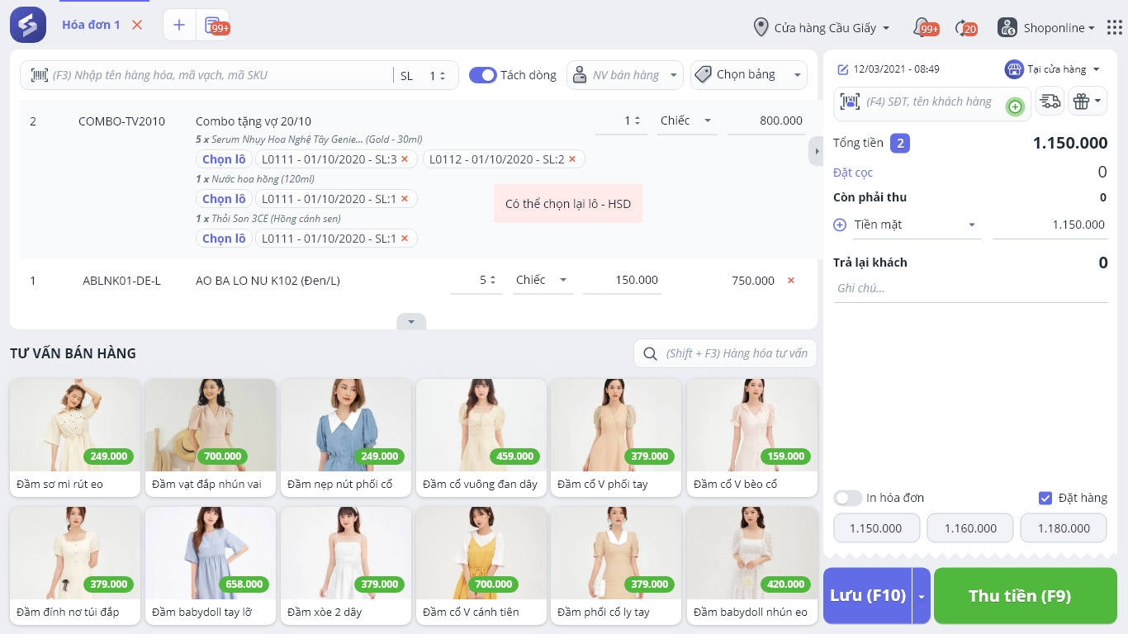This screenshot has width=1128, height=634.
Task: Click the product search input field
Action: (x=219, y=75)
